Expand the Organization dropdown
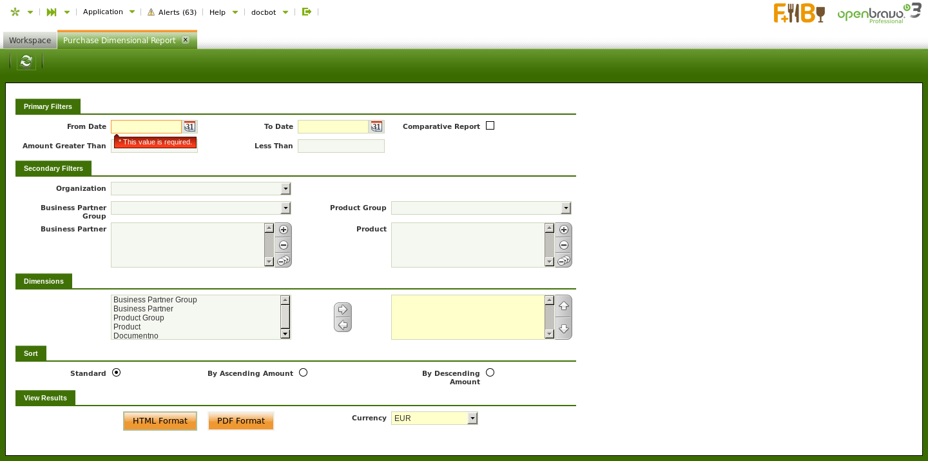The width and height of the screenshot is (928, 461). click(x=285, y=189)
